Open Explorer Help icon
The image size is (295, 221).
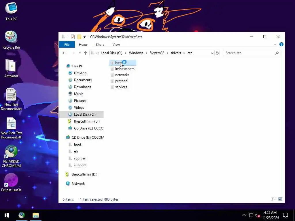click(x=281, y=44)
